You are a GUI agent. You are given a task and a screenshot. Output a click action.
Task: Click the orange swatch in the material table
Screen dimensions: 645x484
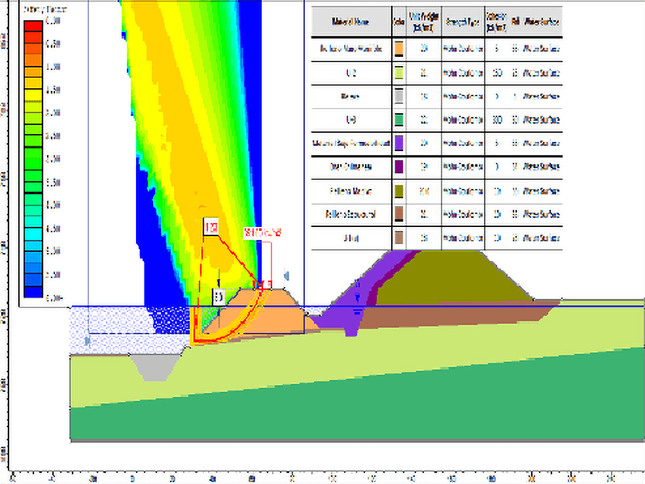tap(399, 50)
